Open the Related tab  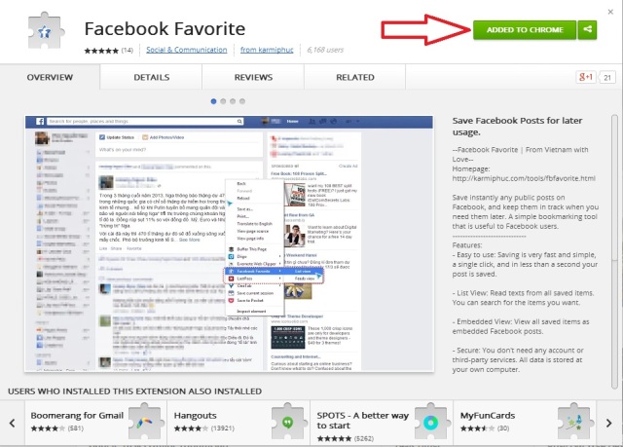pos(355,77)
